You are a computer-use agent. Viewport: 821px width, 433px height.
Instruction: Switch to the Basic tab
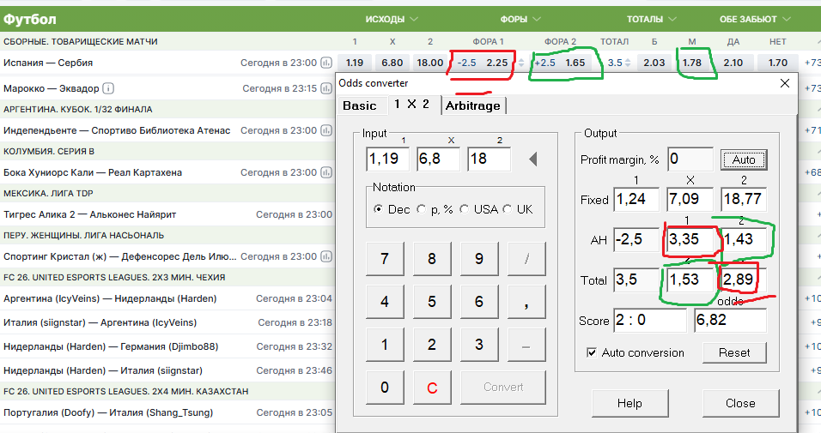coord(360,105)
